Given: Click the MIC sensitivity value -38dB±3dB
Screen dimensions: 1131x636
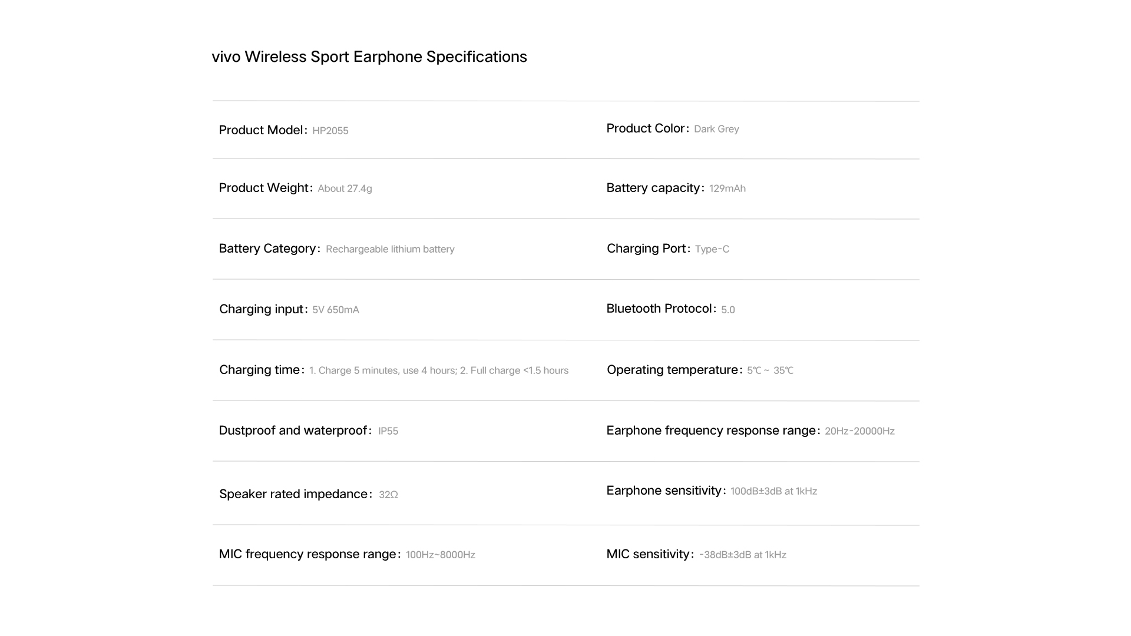Looking at the screenshot, I should coord(742,555).
